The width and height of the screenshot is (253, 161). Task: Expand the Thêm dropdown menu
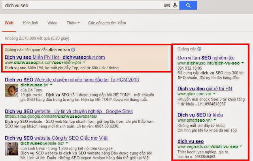coord(73,23)
